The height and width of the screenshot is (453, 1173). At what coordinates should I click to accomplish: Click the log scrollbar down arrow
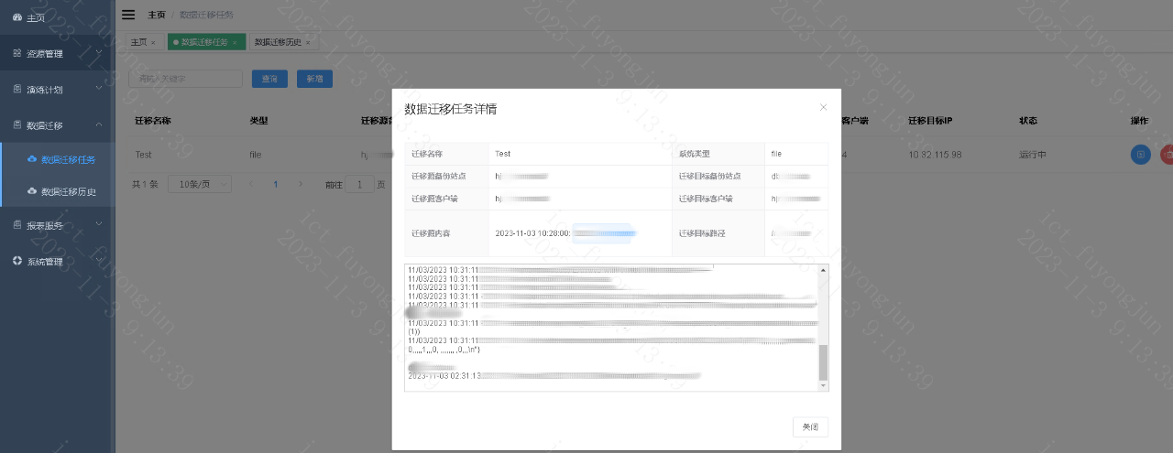click(823, 386)
